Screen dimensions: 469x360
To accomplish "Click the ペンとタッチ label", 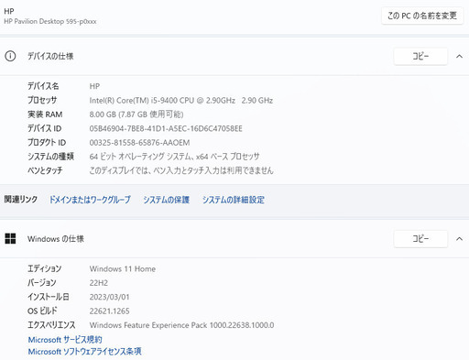I will pos(45,170).
